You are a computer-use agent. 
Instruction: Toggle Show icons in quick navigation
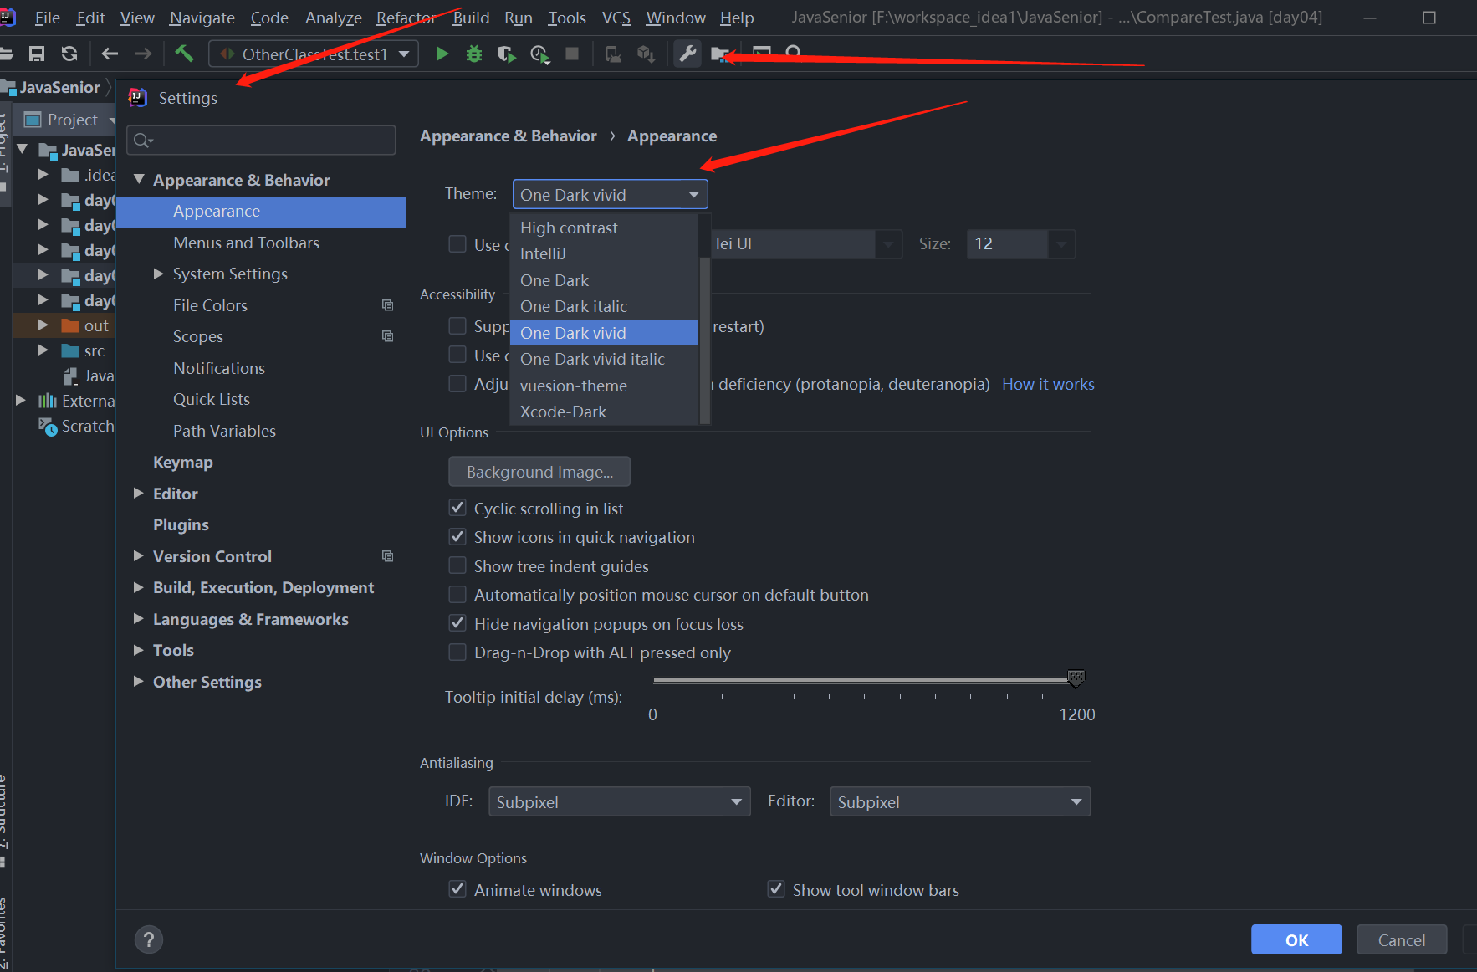pos(457,536)
